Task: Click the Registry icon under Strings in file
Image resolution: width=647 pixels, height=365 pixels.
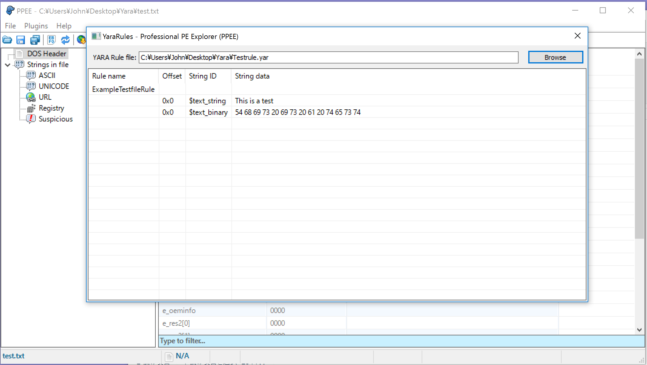Action: coord(31,108)
